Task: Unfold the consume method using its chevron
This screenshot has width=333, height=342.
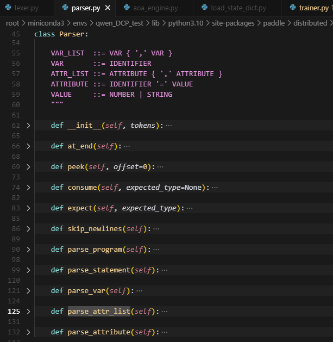Action: pos(28,188)
